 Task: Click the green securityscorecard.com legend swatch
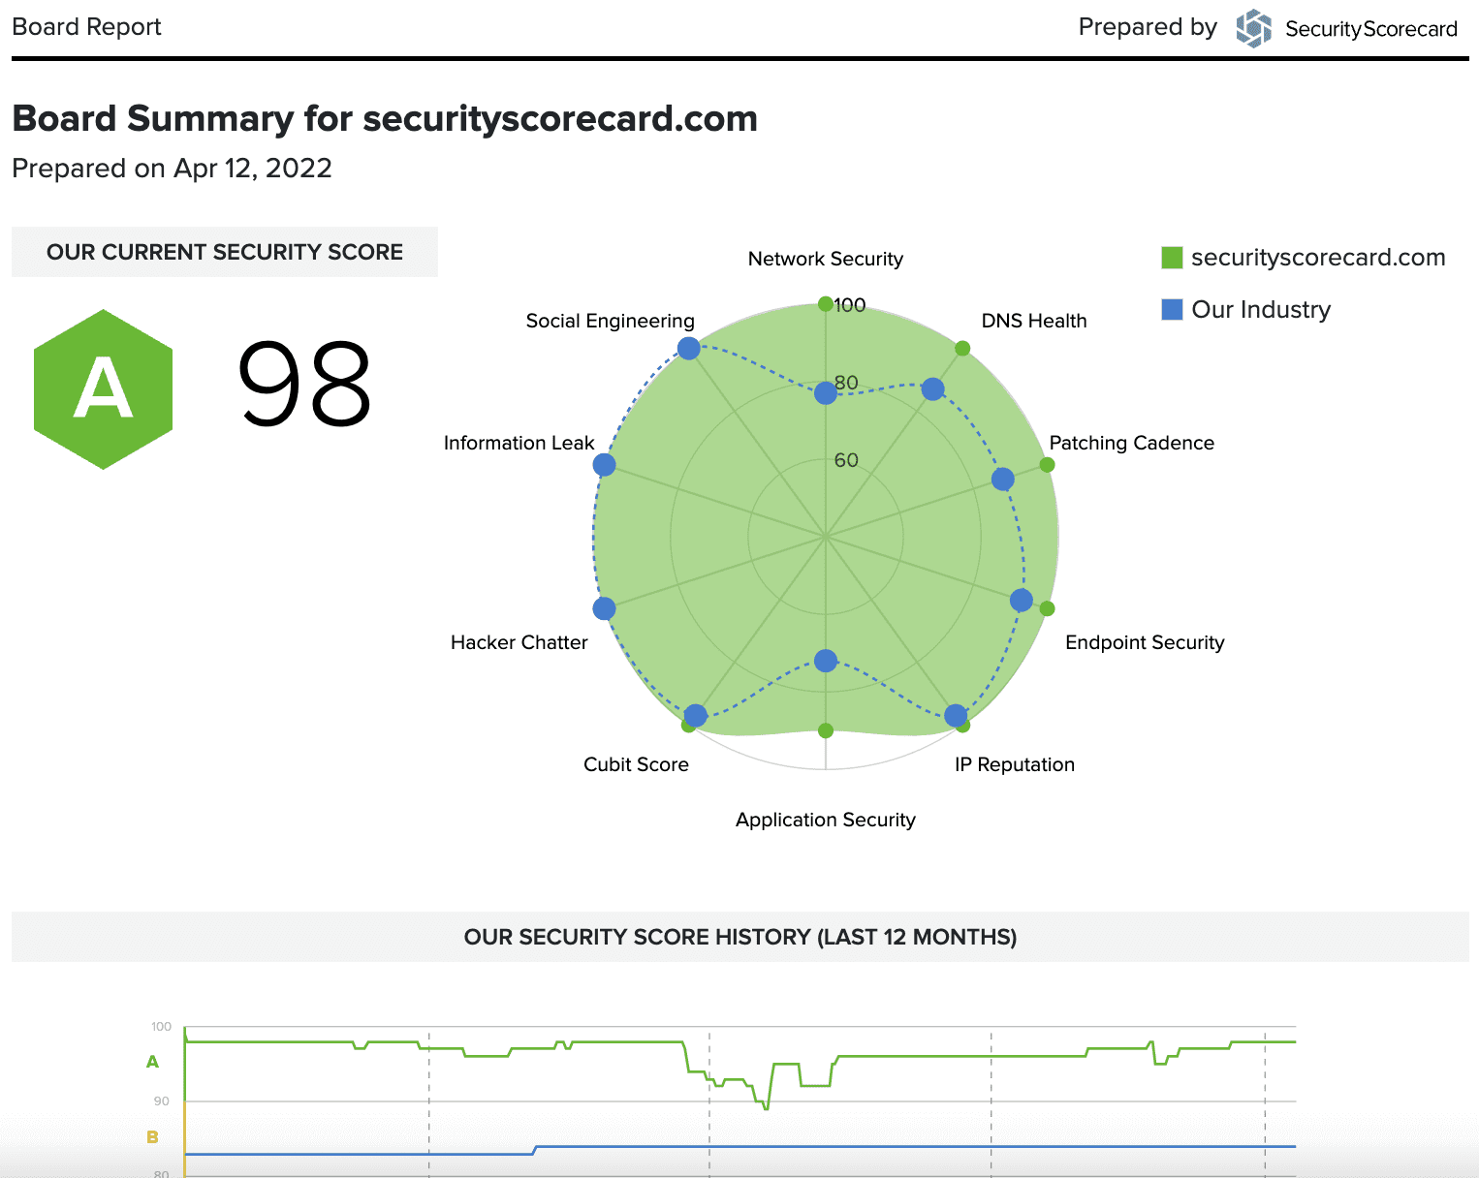tap(1172, 258)
